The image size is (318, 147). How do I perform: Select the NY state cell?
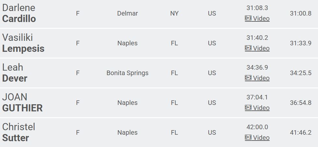(174, 13)
